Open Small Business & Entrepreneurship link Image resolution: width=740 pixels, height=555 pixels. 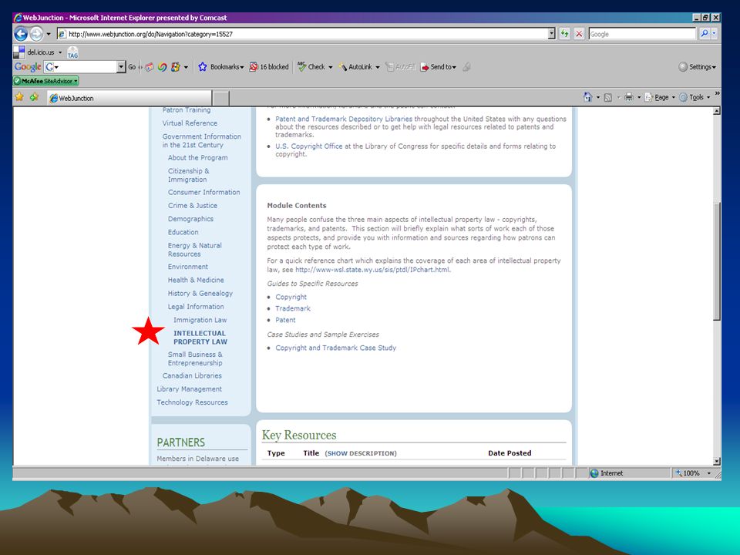(x=195, y=358)
